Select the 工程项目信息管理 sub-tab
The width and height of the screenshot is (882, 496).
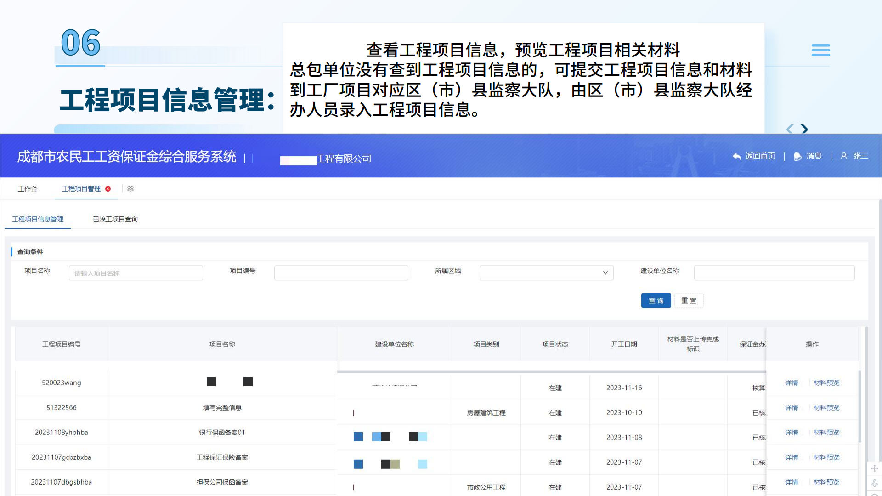point(37,219)
